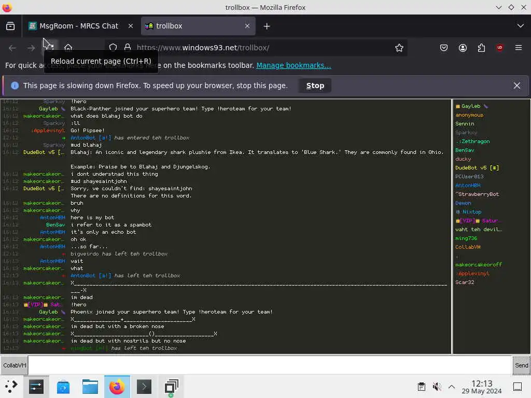Select user PCUser813 in user list
The height and width of the screenshot is (398, 531).
(469, 177)
